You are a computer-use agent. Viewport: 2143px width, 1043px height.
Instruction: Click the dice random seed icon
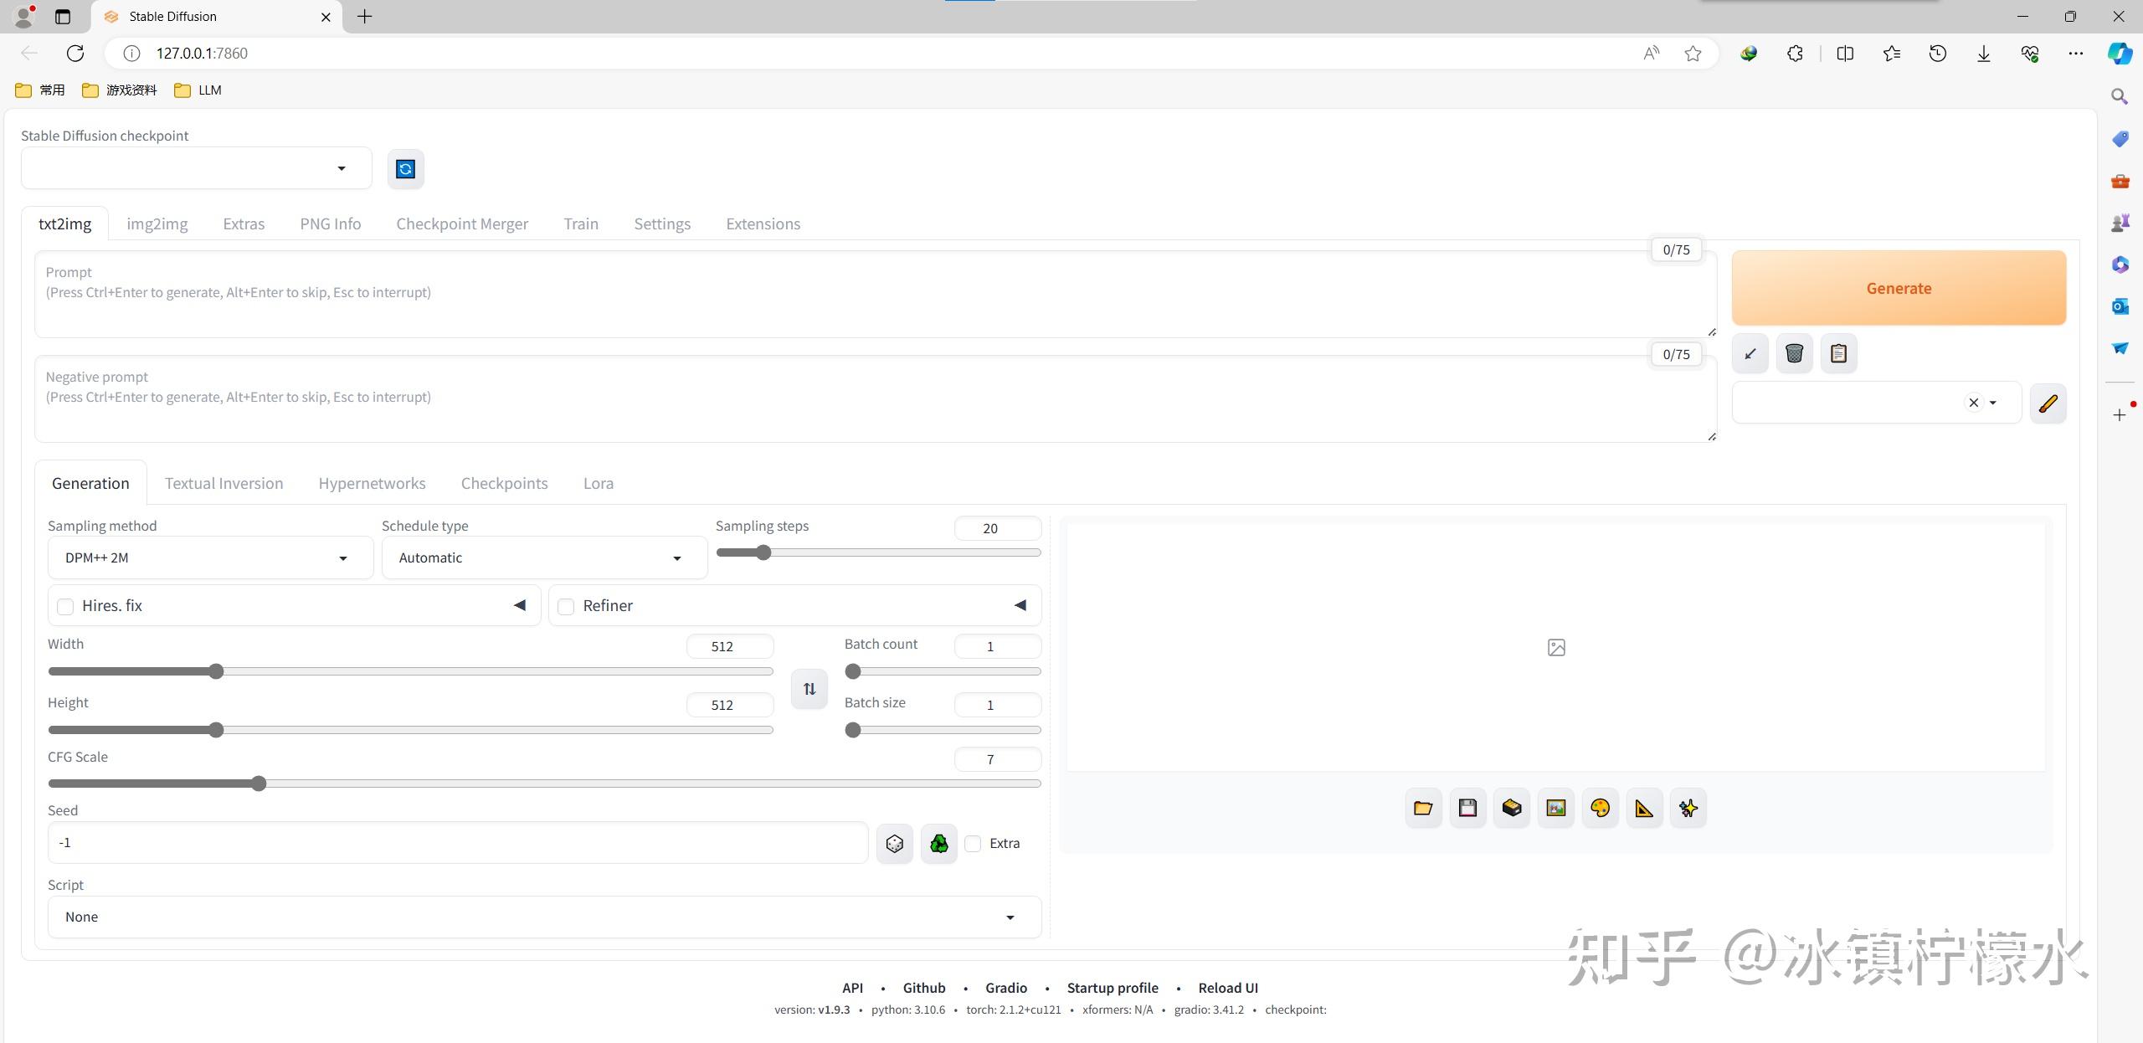[x=894, y=843]
